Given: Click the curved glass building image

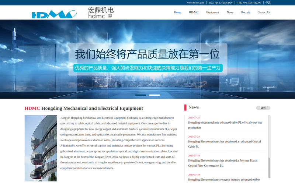Looking at the screenshot, I should 41,148.
